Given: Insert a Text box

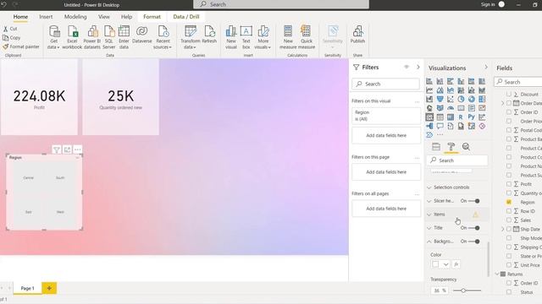Looking at the screenshot, I should 246,37.
